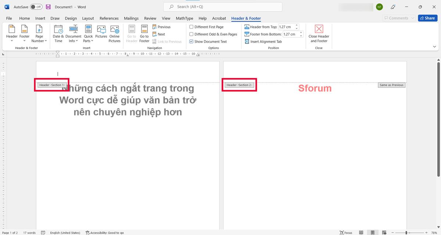
Task: Adjust the zoom slider in status bar
Action: click(406, 233)
